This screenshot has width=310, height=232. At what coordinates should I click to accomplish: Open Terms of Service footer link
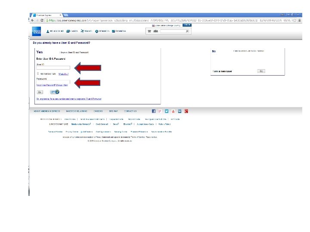(x=56, y=132)
